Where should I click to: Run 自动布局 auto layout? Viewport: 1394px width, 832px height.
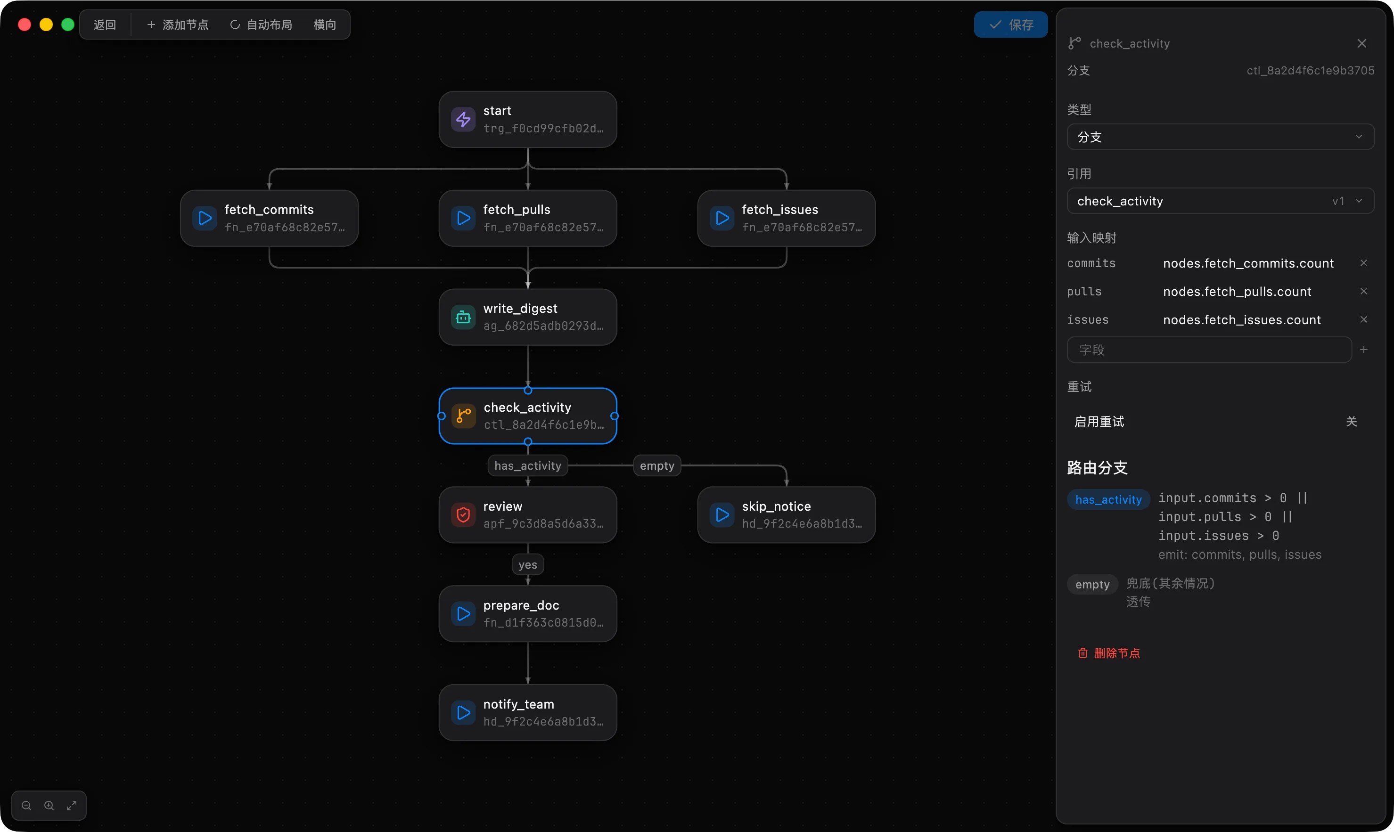pos(261,24)
